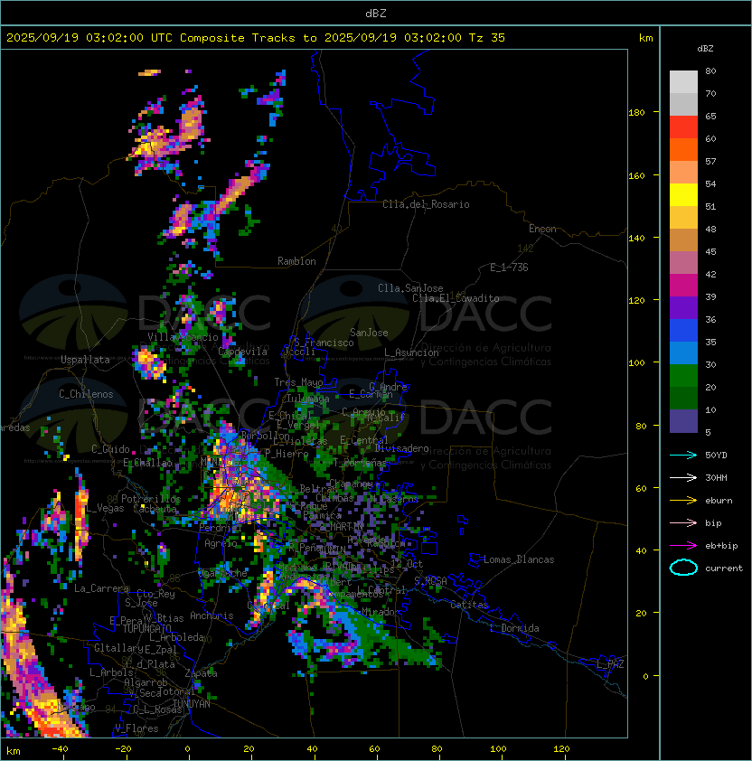Viewport: 752px width, 761px height.
Task: Click the 'S_Francisco' map label
Action: 324,343
